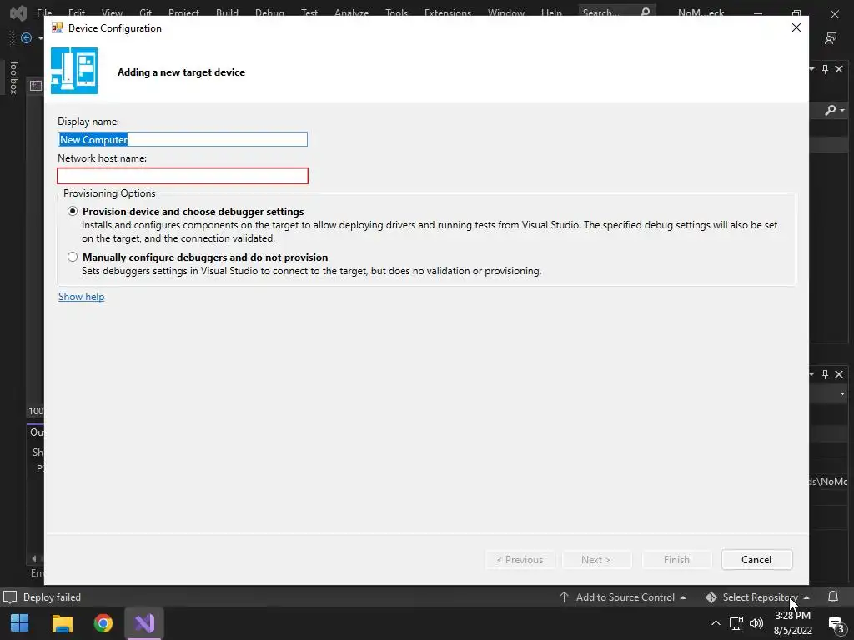Viewport: 854px width, 640px height.
Task: Click the Finish button
Action: 676,559
